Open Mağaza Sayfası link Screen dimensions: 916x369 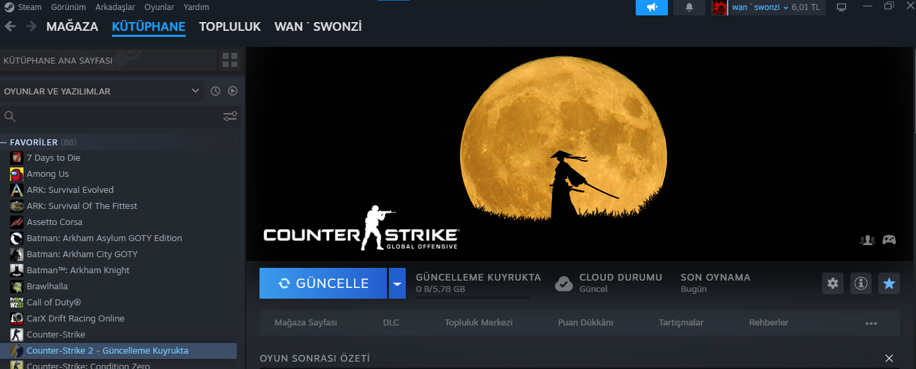tap(306, 323)
